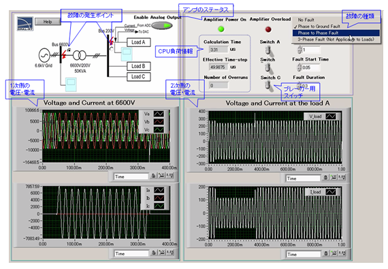
Task: Click the oscilloscope icon beside Load A
Action: click(127, 54)
